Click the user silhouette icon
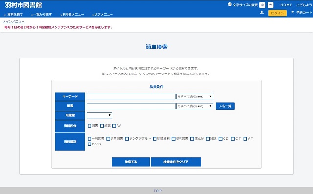 [x=262, y=12]
